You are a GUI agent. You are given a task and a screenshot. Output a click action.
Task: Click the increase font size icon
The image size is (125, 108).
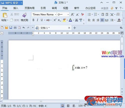click(x=72, y=14)
